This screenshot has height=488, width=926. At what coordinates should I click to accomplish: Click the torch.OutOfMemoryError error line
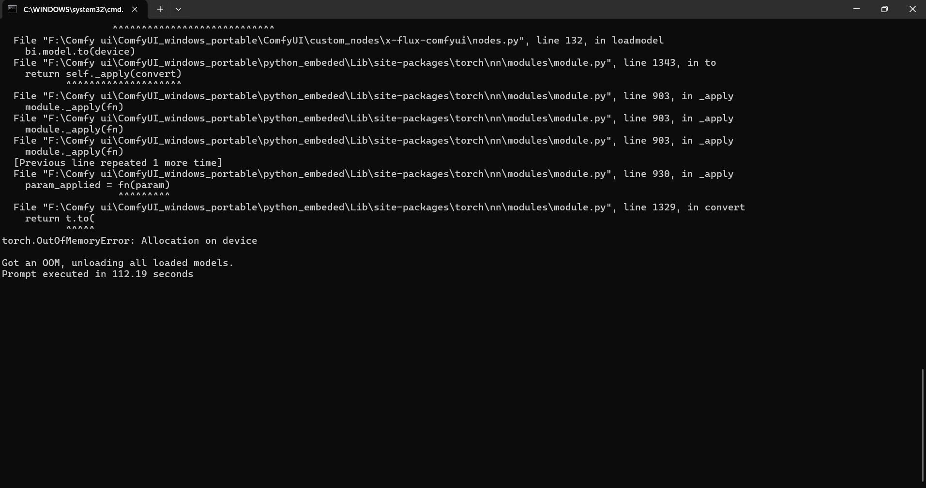point(130,241)
